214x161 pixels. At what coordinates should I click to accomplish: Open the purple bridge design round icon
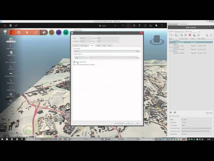[59, 33]
